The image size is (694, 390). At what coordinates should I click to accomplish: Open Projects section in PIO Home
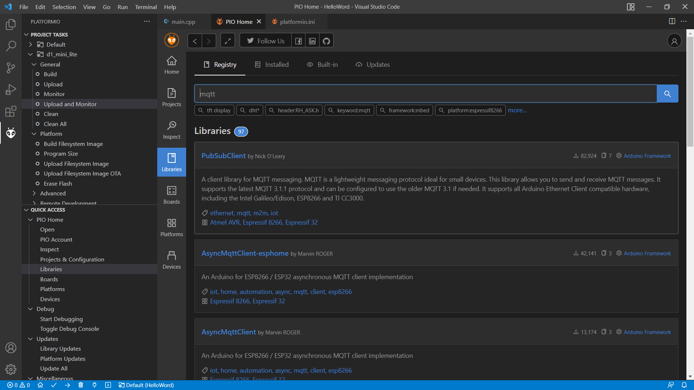172,97
